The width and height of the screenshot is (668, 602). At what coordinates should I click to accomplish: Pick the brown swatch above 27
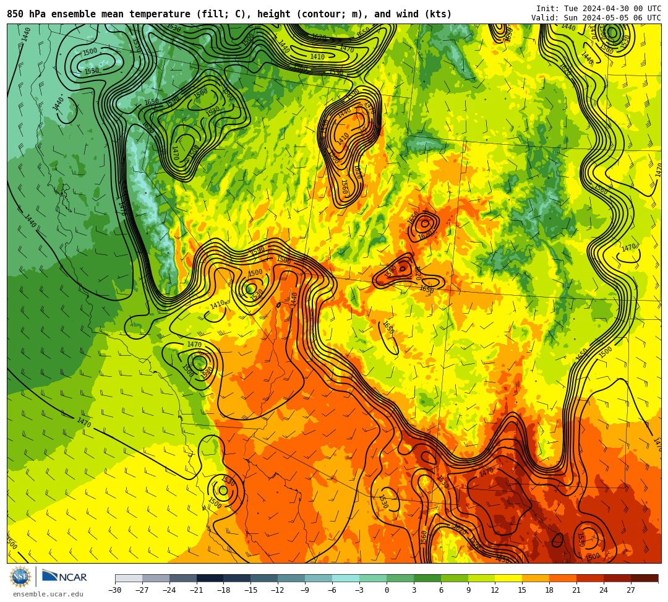point(644,578)
